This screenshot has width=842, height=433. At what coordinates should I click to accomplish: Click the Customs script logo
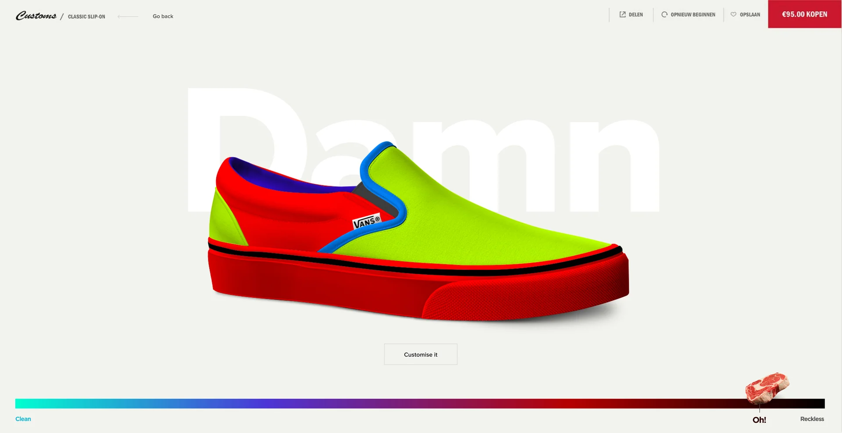(36, 16)
